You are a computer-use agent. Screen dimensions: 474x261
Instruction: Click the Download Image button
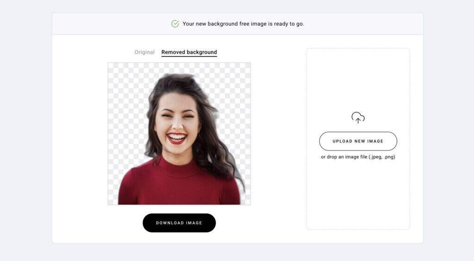[179, 223]
